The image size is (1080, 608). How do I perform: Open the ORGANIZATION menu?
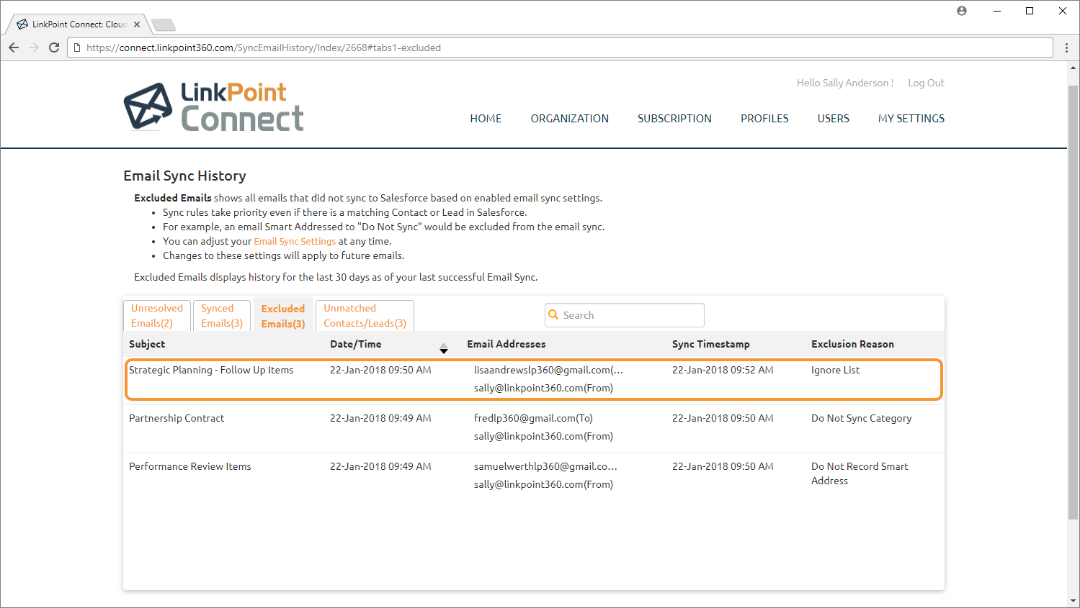570,119
